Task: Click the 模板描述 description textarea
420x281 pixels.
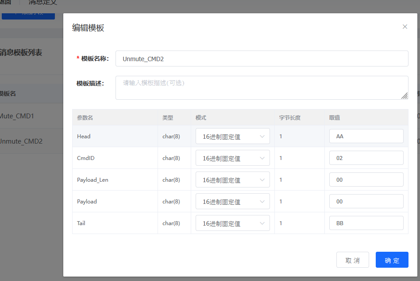Action: point(262,87)
